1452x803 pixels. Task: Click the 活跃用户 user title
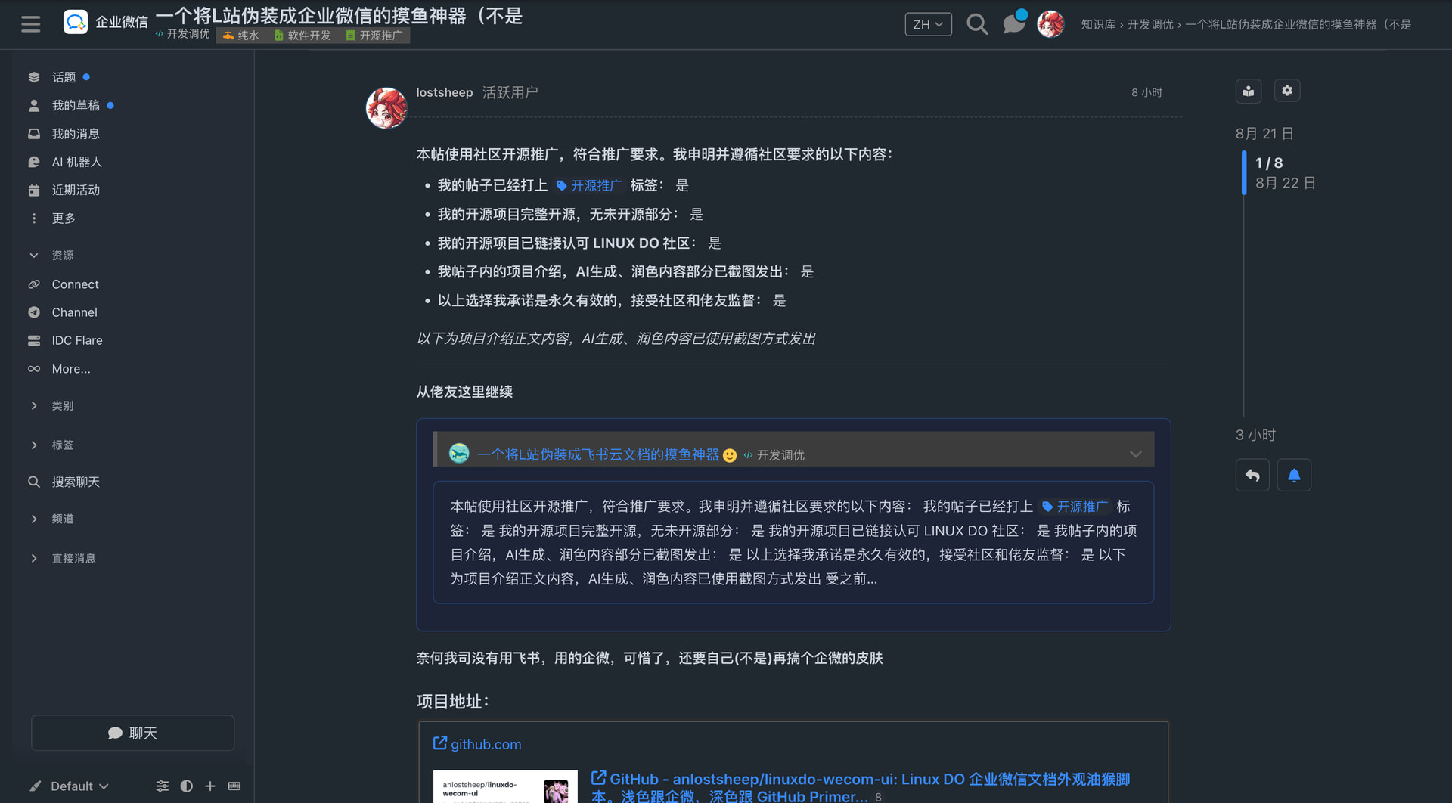pyautogui.click(x=510, y=92)
